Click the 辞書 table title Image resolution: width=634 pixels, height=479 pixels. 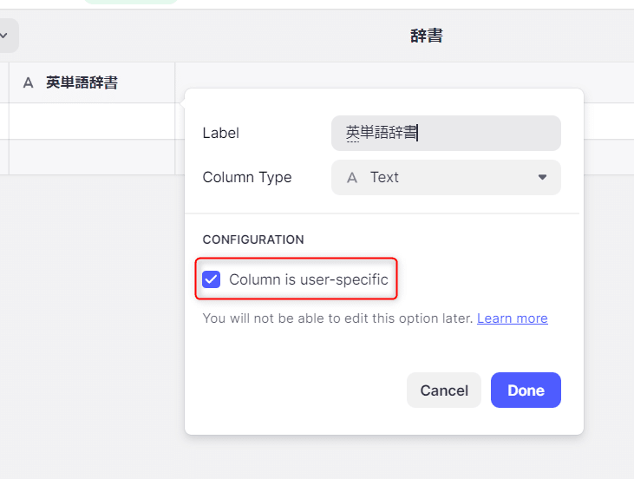click(x=427, y=36)
